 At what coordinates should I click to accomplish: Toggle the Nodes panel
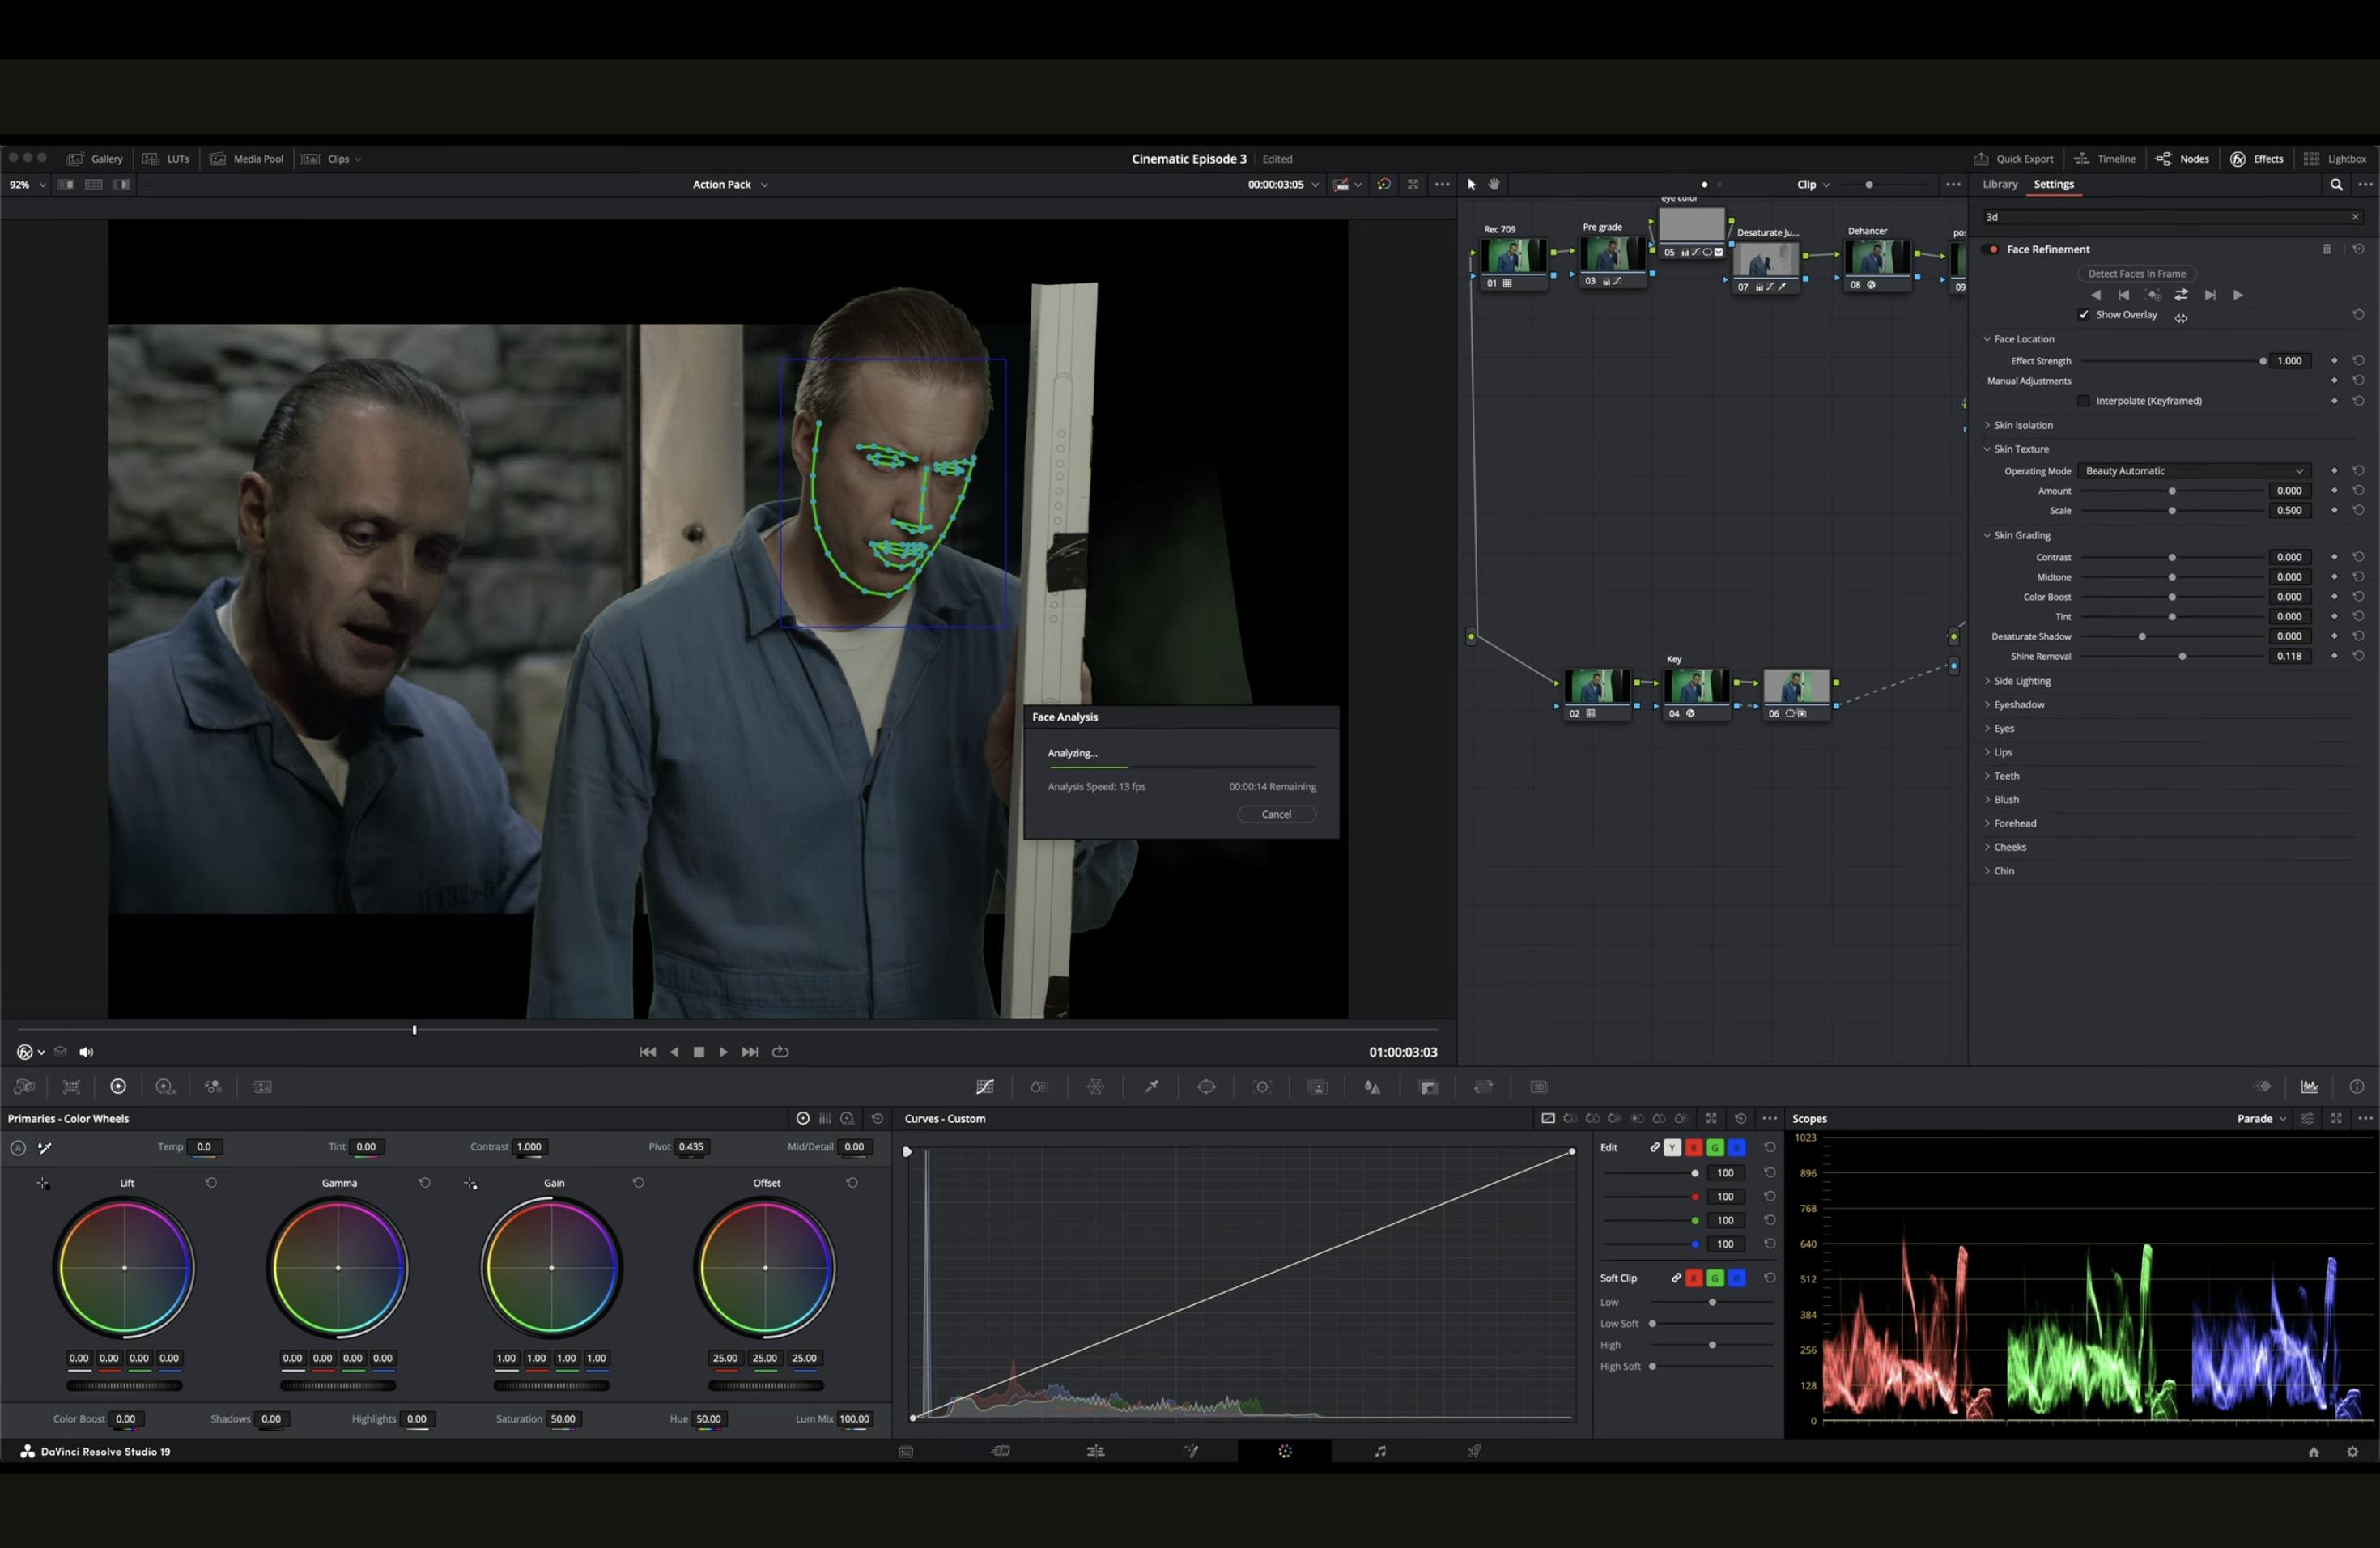[2182, 159]
